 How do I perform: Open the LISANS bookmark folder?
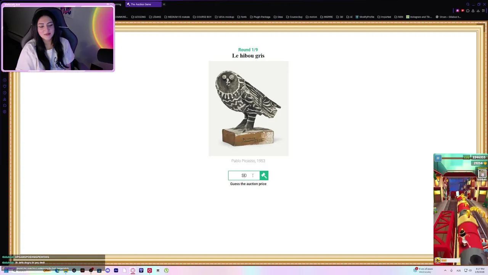point(155,17)
